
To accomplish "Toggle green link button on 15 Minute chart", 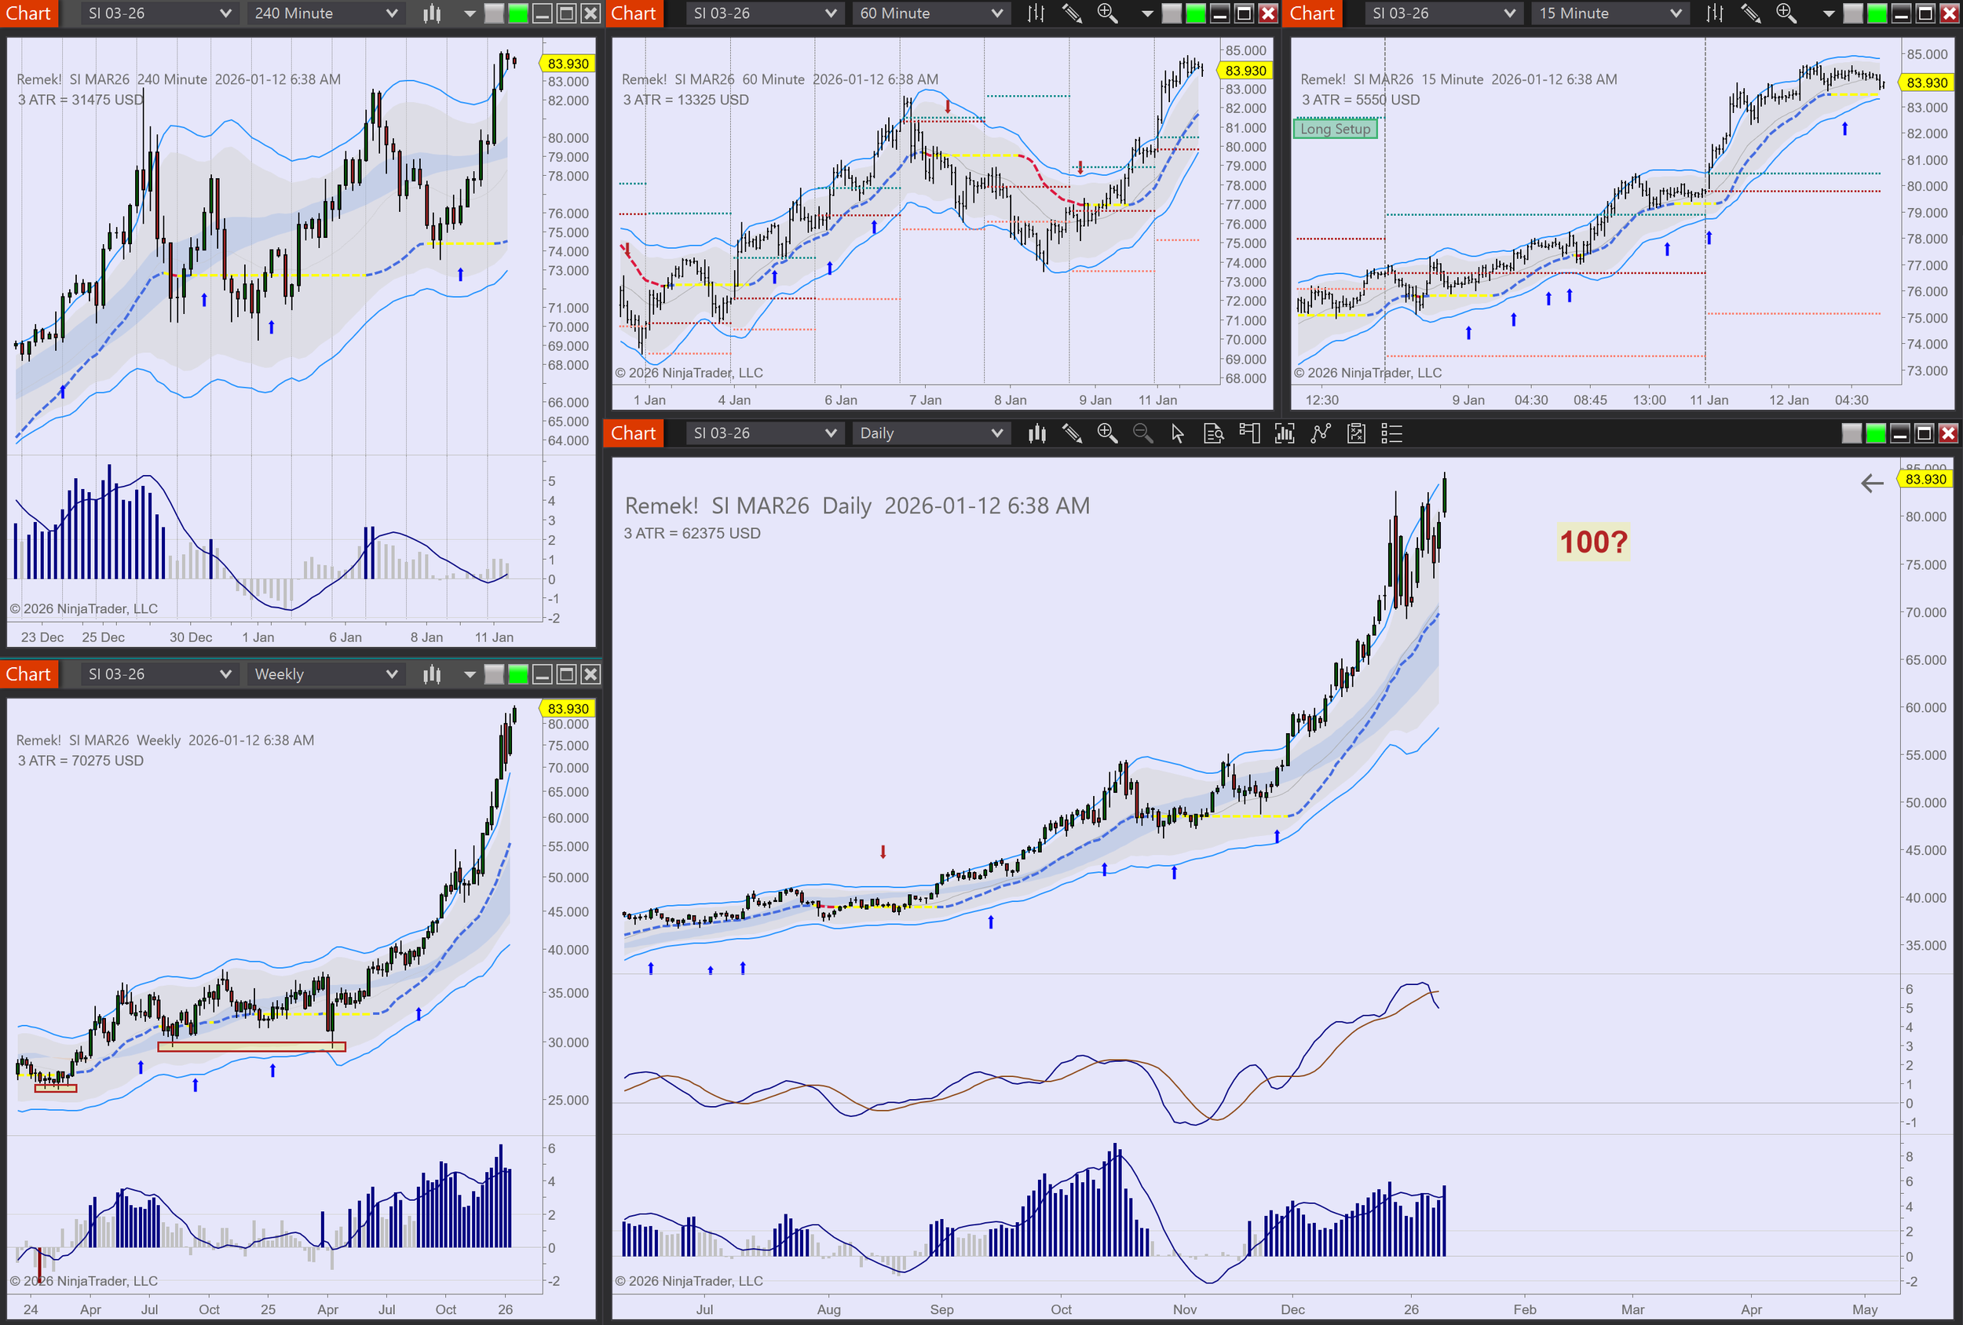I will [x=1876, y=13].
